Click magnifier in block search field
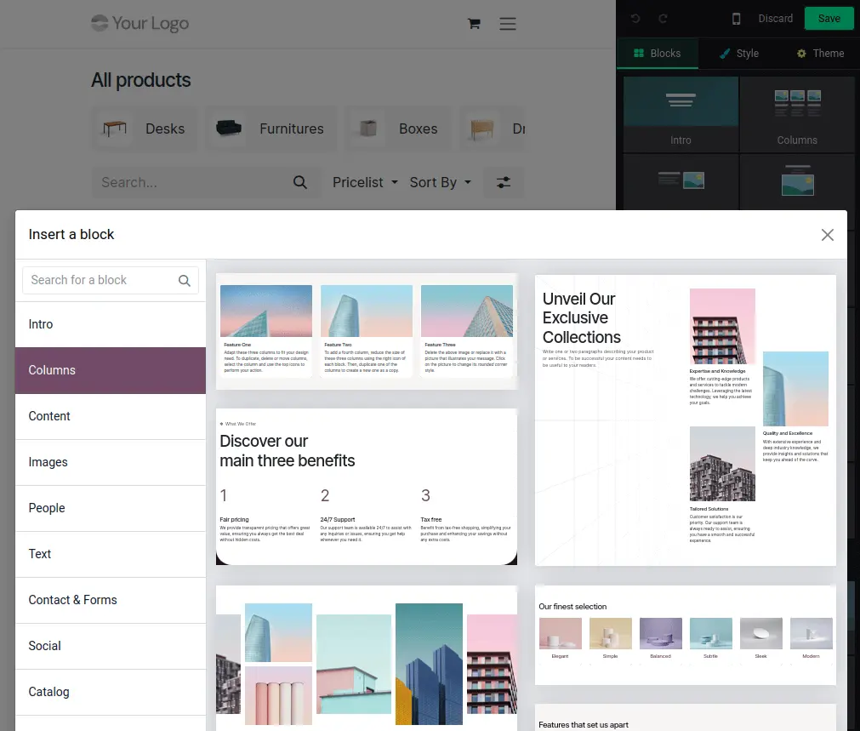This screenshot has width=860, height=731. [185, 281]
